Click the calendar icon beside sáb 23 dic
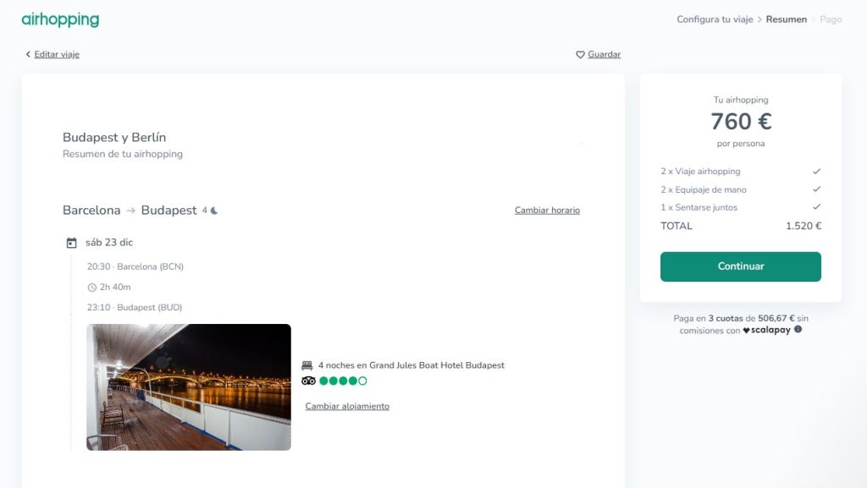The height and width of the screenshot is (488, 867). pyautogui.click(x=72, y=243)
